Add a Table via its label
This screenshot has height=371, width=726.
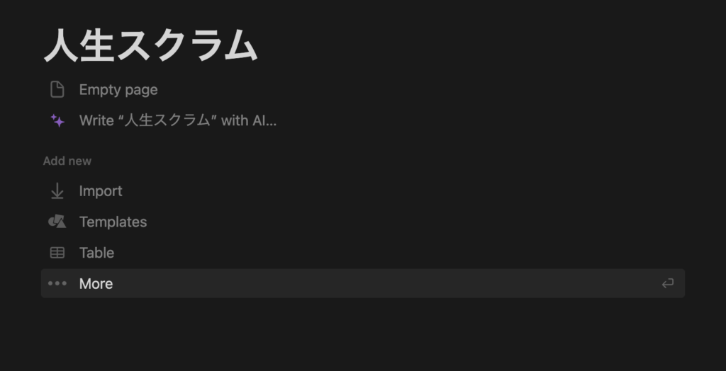(x=96, y=253)
